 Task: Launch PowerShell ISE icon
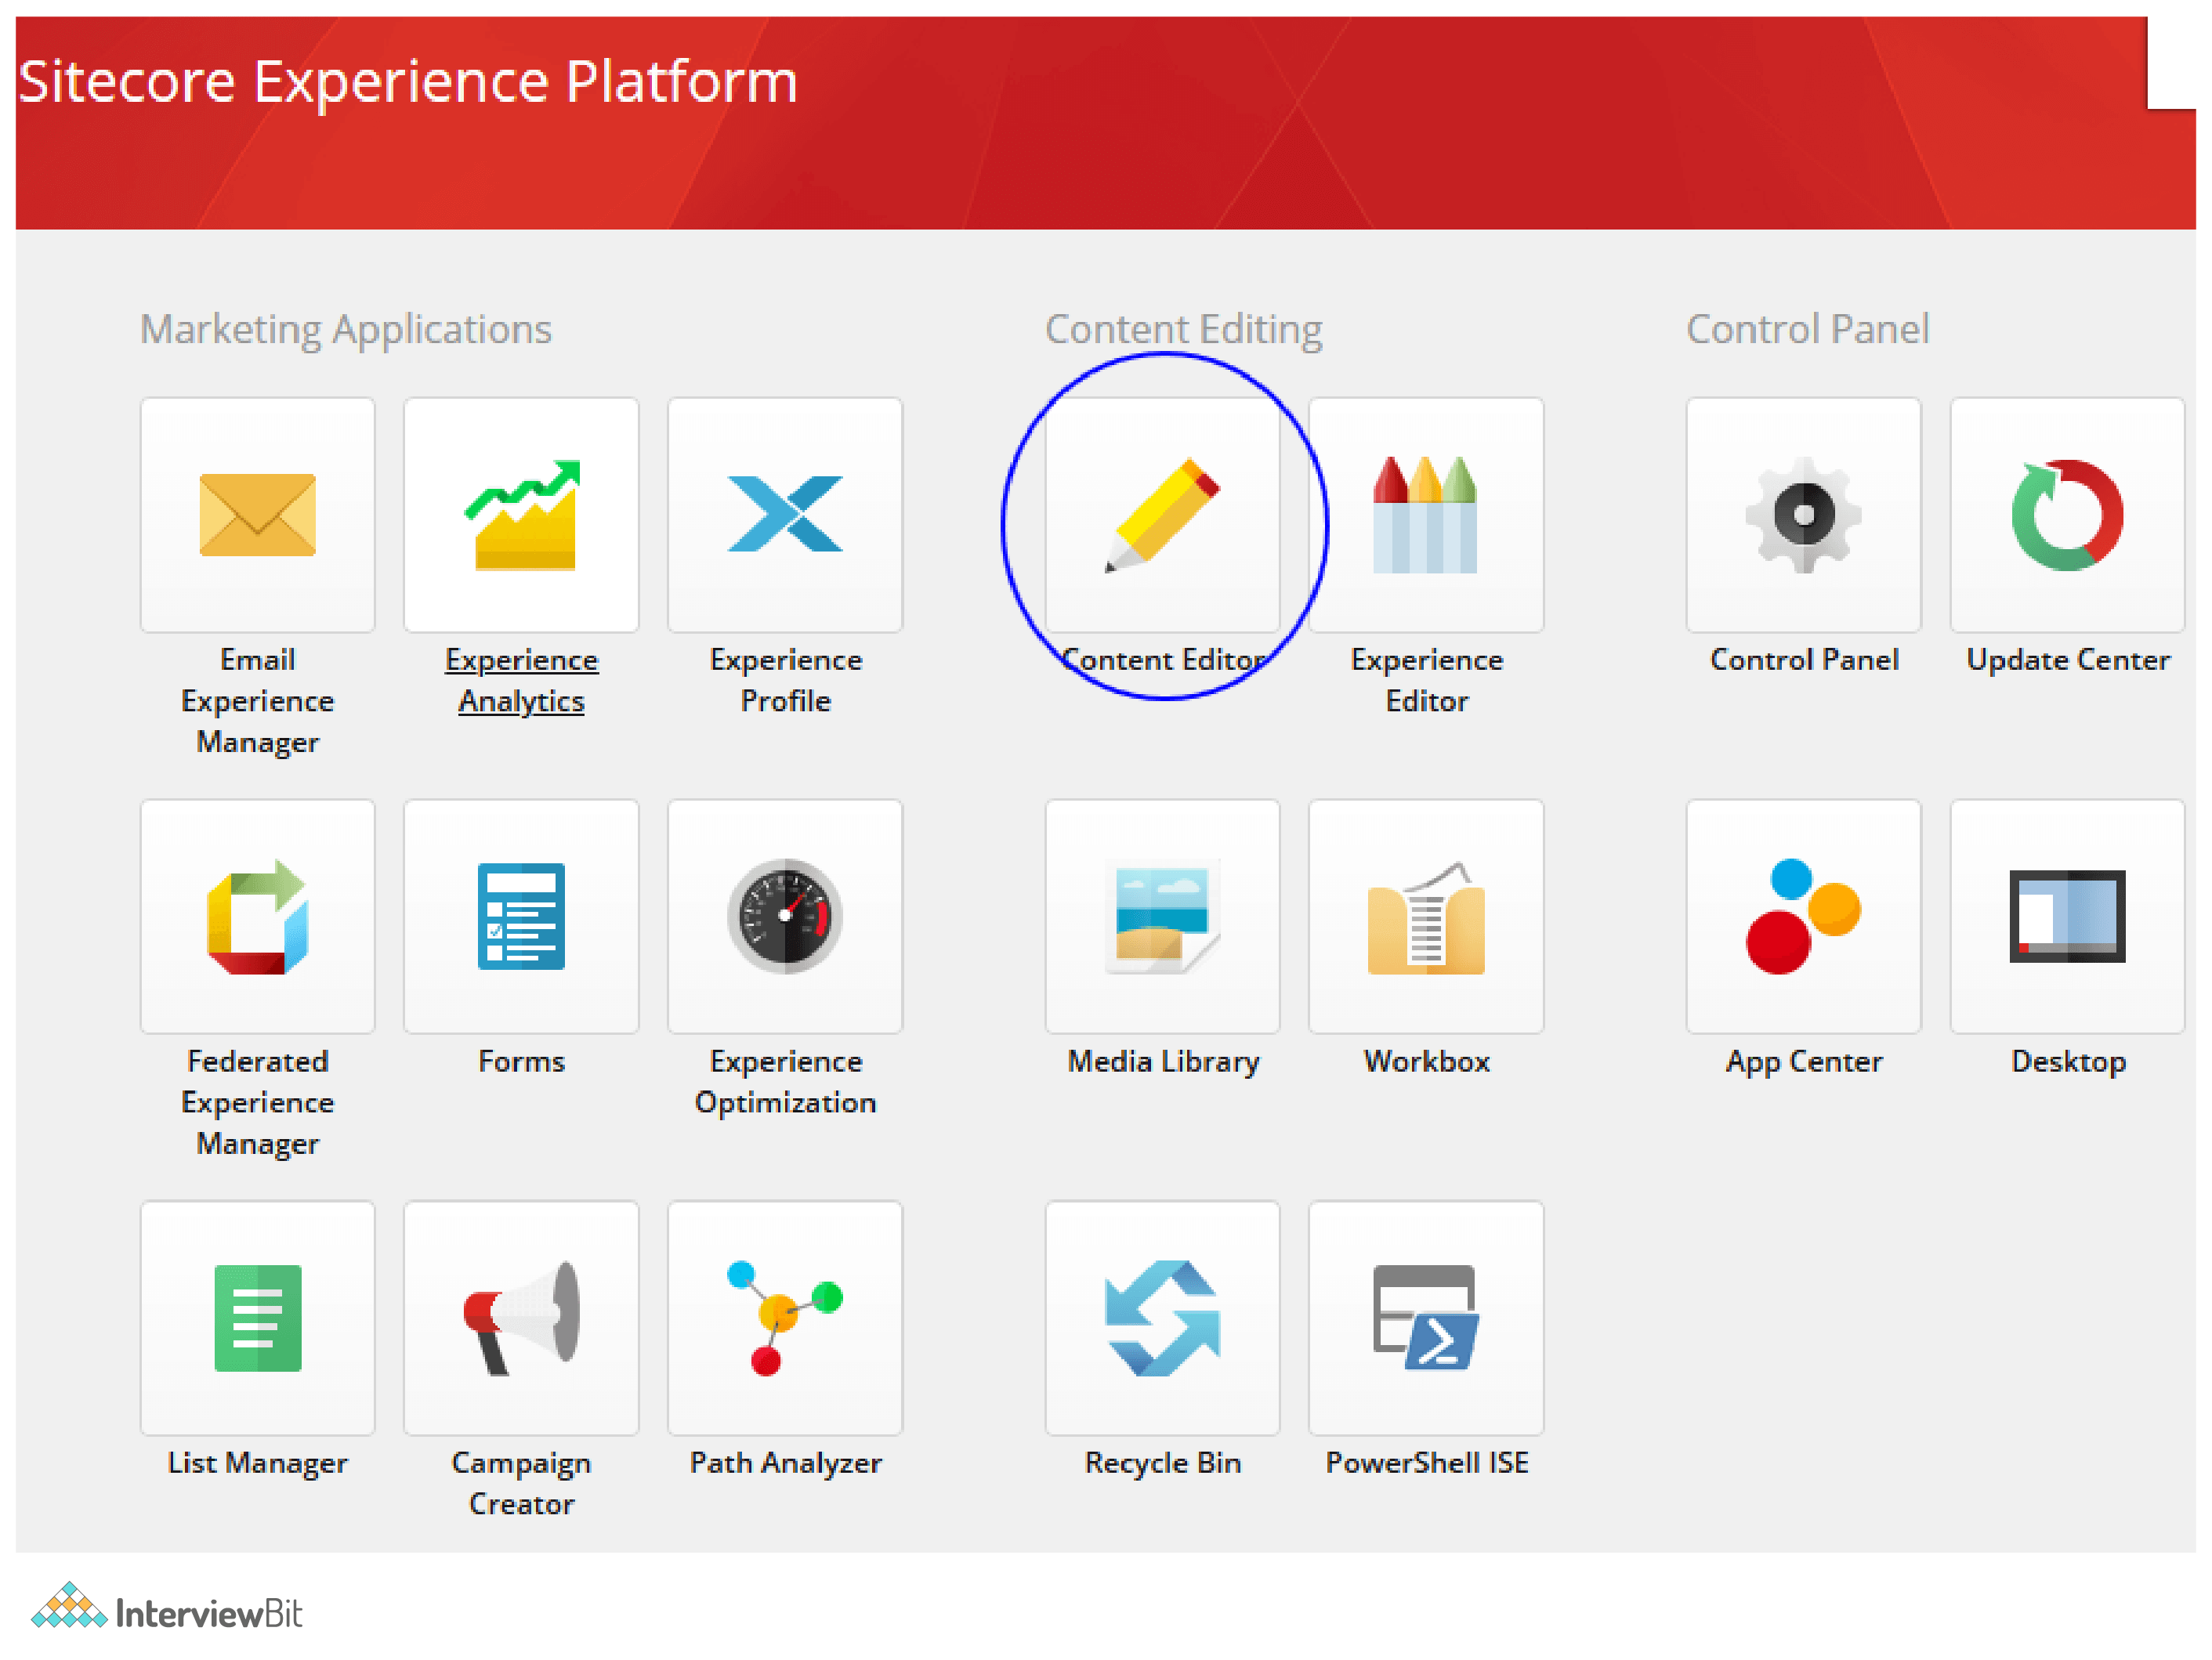[x=1426, y=1318]
